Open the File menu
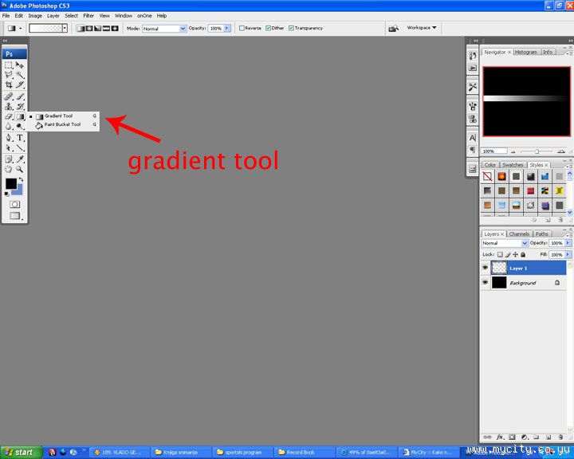This screenshot has width=574, height=459. coord(6,16)
